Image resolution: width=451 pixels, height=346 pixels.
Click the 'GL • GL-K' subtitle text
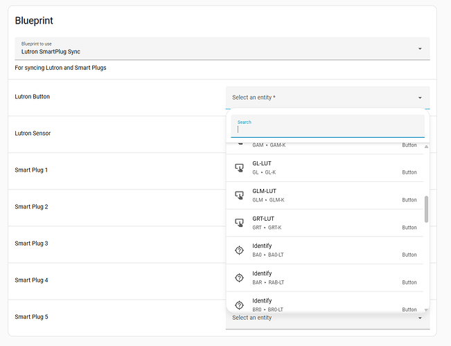(x=264, y=172)
